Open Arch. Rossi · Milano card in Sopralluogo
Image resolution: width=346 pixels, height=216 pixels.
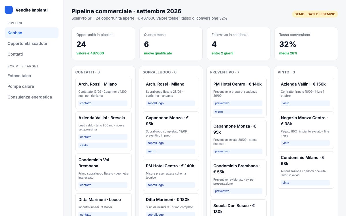pyautogui.click(x=171, y=94)
